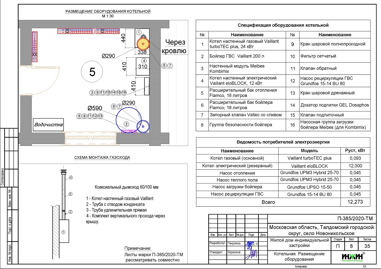Click the total value 12,273 cell

355,202
